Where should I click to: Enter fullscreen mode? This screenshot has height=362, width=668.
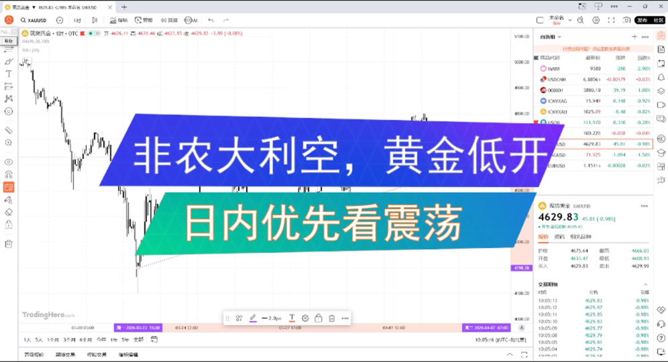click(x=612, y=20)
